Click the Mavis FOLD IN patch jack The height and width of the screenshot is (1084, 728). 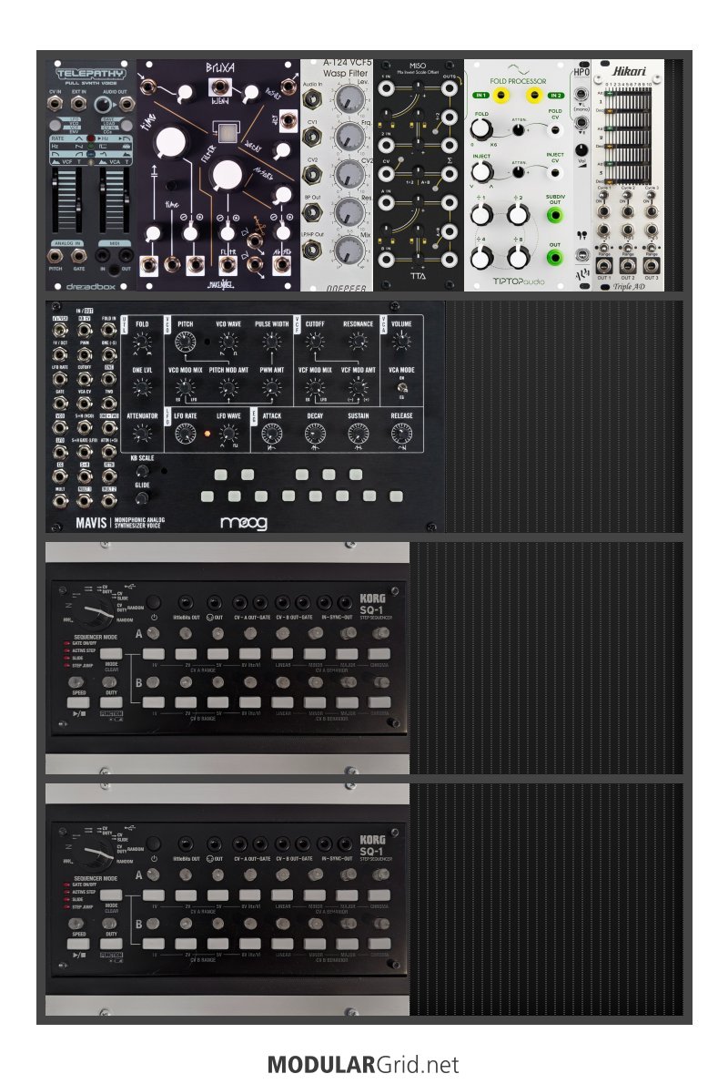click(108, 331)
